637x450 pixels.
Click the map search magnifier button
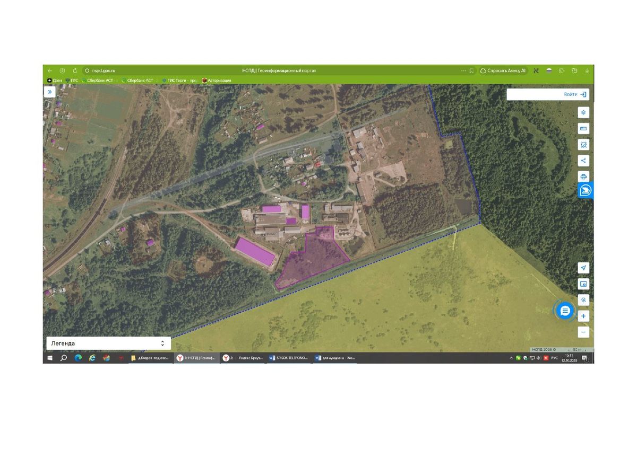point(583,300)
